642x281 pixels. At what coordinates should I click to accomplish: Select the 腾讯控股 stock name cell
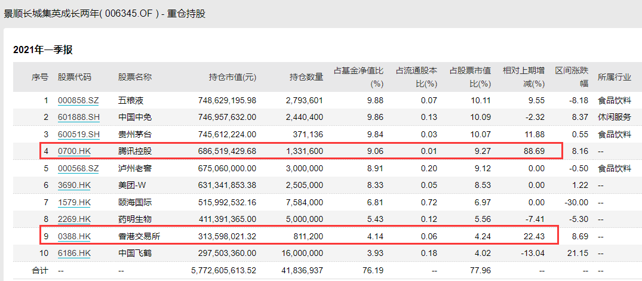(x=135, y=152)
